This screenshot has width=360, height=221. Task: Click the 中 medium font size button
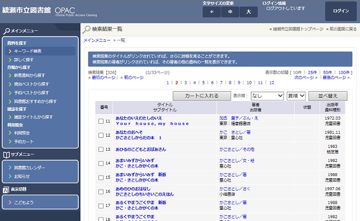point(230,12)
